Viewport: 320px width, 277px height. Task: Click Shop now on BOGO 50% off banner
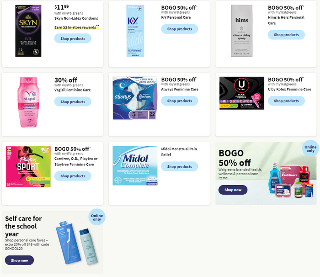point(233,190)
